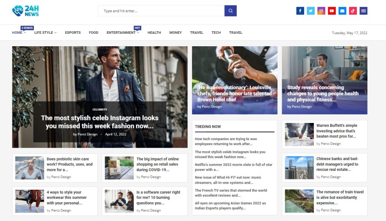Open the Warren Buffett article thumbnail
This screenshot has height=221, width=386.
(299, 134)
